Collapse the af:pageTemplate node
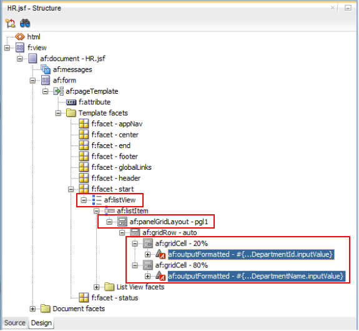The width and height of the screenshot is (359, 331). [46, 91]
